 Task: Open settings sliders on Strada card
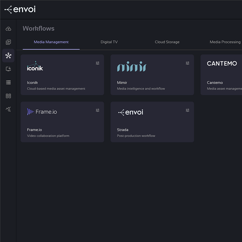[188, 110]
